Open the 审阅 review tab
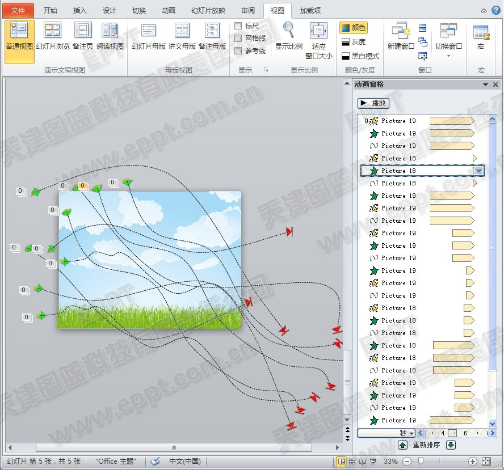The width and height of the screenshot is (504, 470). 248,11
